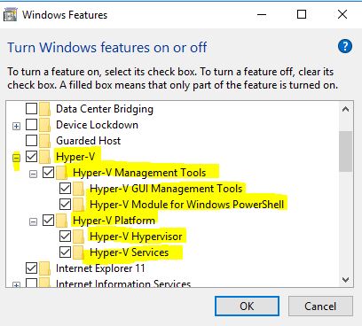Collapse the Hyper-V Platform node
Image resolution: width=362 pixels, height=326 pixels.
click(34, 221)
